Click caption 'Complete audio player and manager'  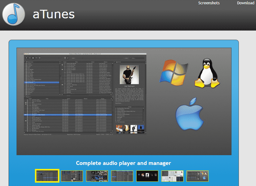pos(123,163)
